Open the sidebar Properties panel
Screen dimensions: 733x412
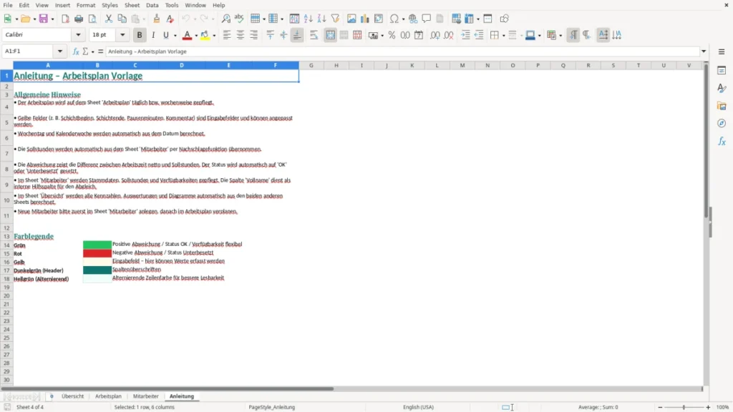tap(722, 71)
